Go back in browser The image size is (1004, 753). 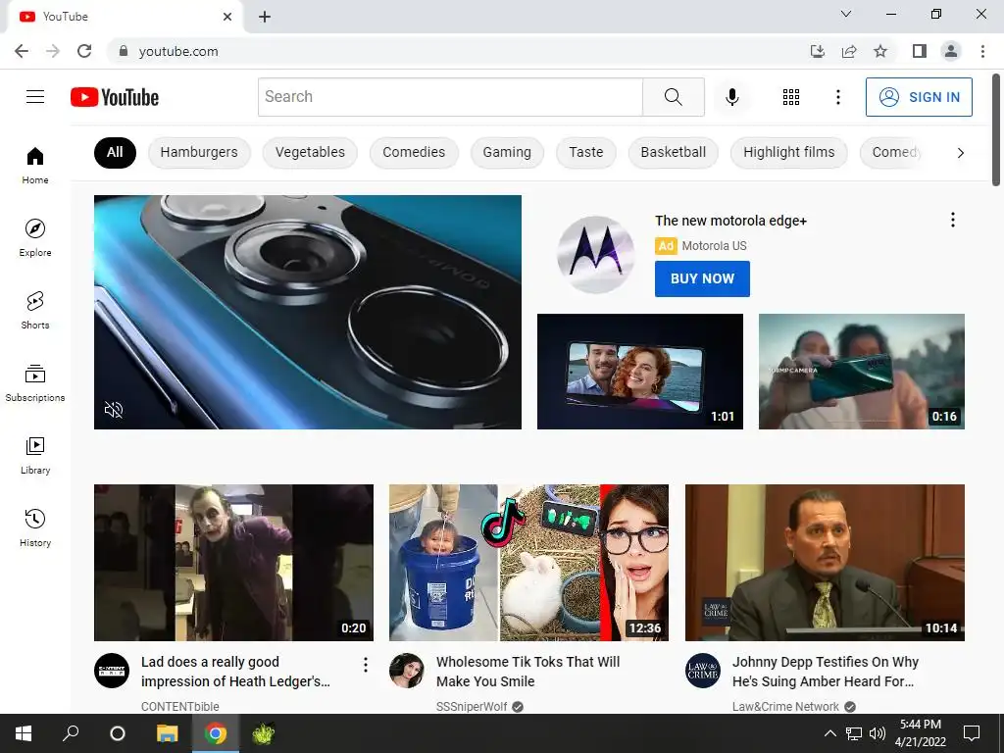coord(22,51)
